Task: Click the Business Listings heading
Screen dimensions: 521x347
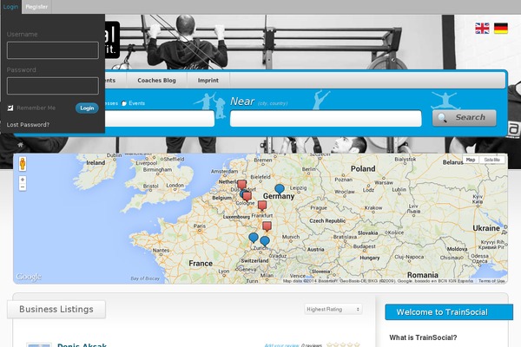Action: click(x=56, y=309)
